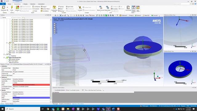Click the find icon next to Duplicate
The width and height of the screenshot is (197, 111).
point(7,10)
